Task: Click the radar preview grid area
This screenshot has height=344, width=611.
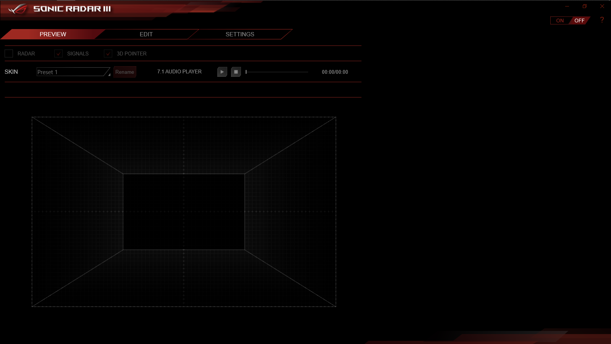Action: point(184,212)
